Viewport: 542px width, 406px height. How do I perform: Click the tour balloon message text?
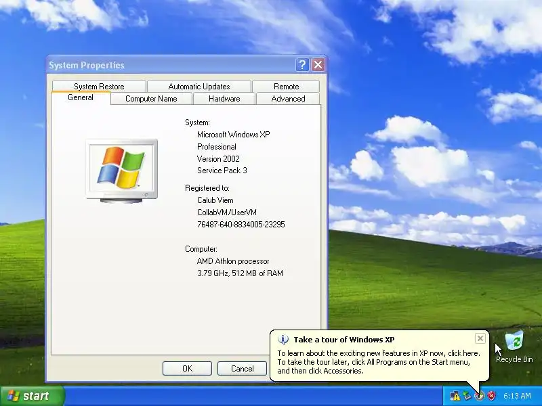[x=379, y=362]
